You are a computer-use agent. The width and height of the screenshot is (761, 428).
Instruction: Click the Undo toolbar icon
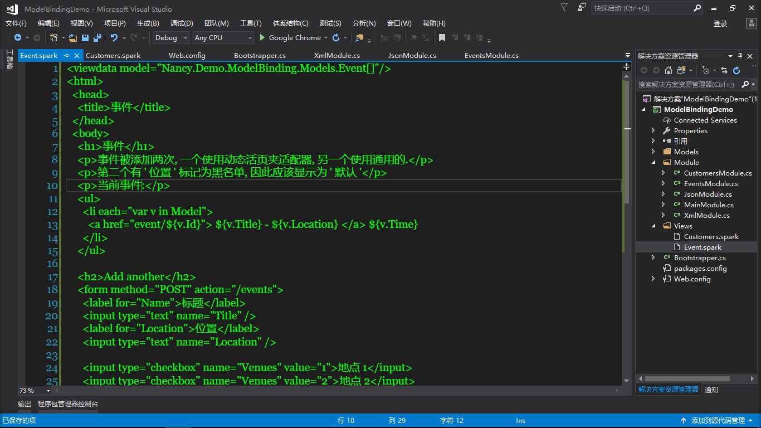tap(114, 38)
